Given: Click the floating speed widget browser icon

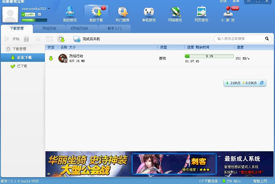Looking at the screenshot, I should [262, 83].
